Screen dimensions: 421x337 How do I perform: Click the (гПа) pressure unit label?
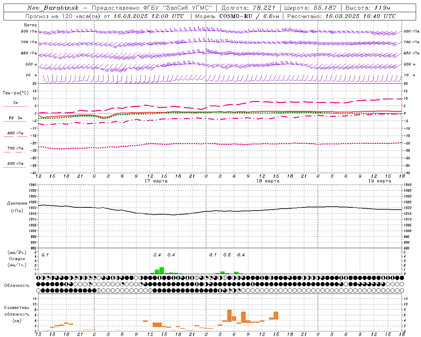[17, 211]
